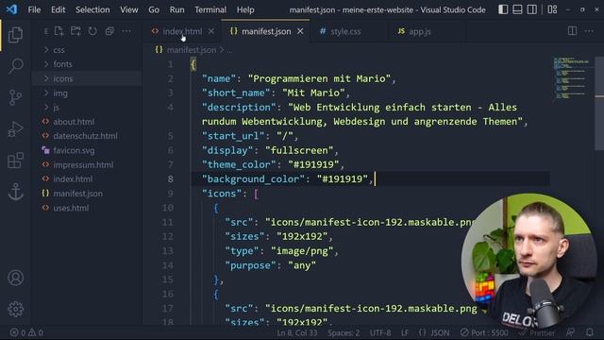Open the Run menu
This screenshot has width=604, height=340.
(176, 9)
